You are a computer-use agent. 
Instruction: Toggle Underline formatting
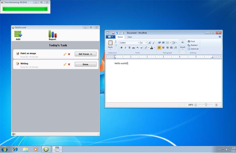129,48
